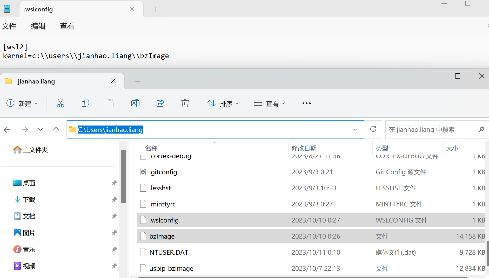Screen dimensions: 489x278
Task: Expand the address bar history chevron
Action: [x=355, y=129]
